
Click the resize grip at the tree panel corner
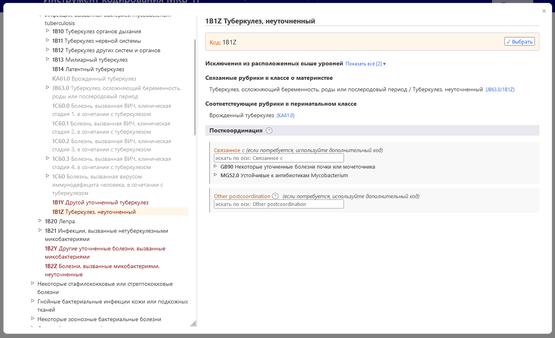193,324
